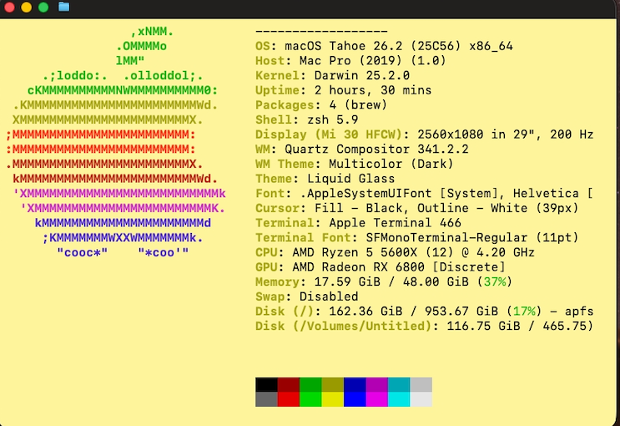
Task: Click the bright blue color block
Action: coord(355,399)
